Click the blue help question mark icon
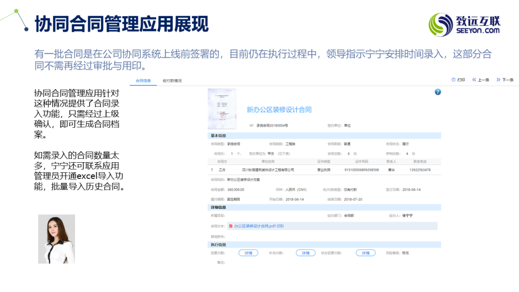519x292 pixels. click(x=438, y=92)
